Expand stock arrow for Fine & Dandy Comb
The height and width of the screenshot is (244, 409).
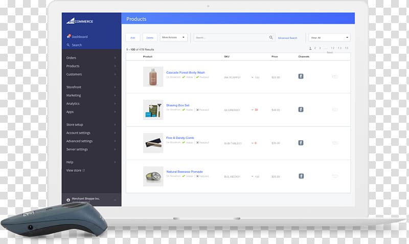pyautogui.click(x=252, y=143)
